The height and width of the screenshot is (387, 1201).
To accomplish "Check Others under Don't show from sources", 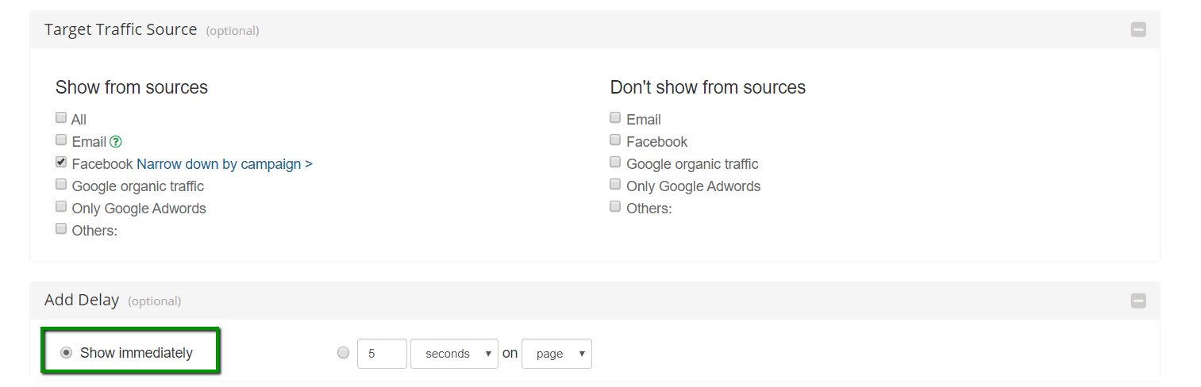I will coord(615,207).
